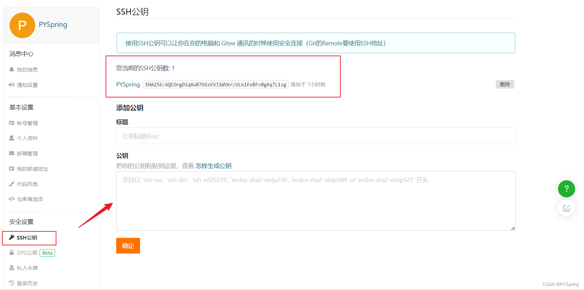Click the address card icon beside 我的邮递地址

pyautogui.click(x=12, y=169)
